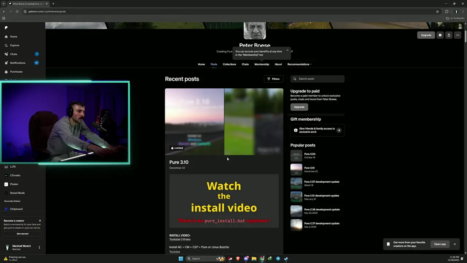Close the Get more on the app banner

coord(455,244)
